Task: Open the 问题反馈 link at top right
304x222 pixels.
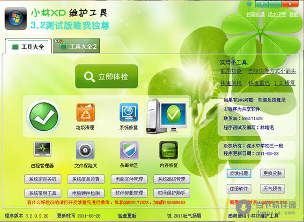Action: click(x=256, y=14)
